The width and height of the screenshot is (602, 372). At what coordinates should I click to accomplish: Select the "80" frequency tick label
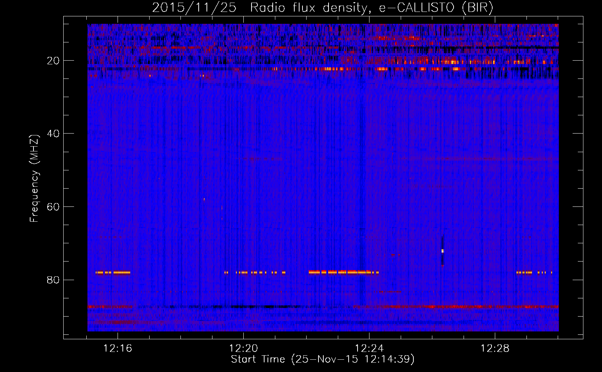pos(53,280)
